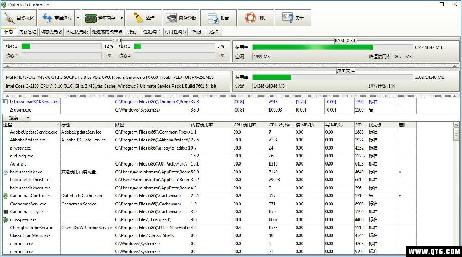
Task: Switch to the 可用性调整 tab
Action: (176, 32)
